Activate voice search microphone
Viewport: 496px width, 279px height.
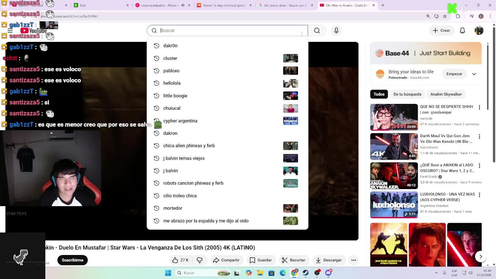click(336, 31)
